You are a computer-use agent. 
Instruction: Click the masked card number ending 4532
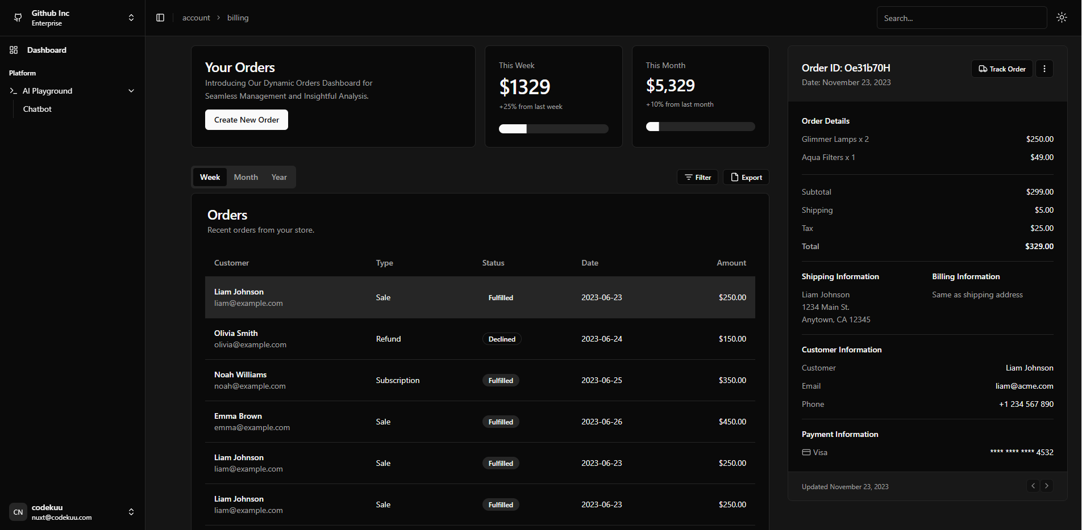tap(1021, 452)
